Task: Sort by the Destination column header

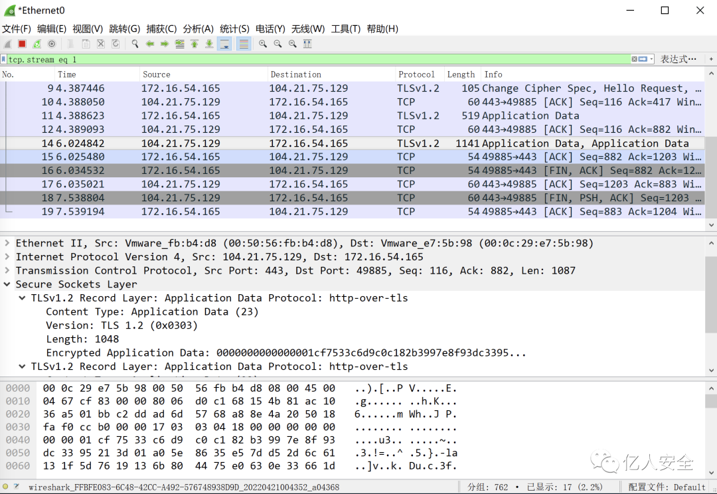Action: 331,74
